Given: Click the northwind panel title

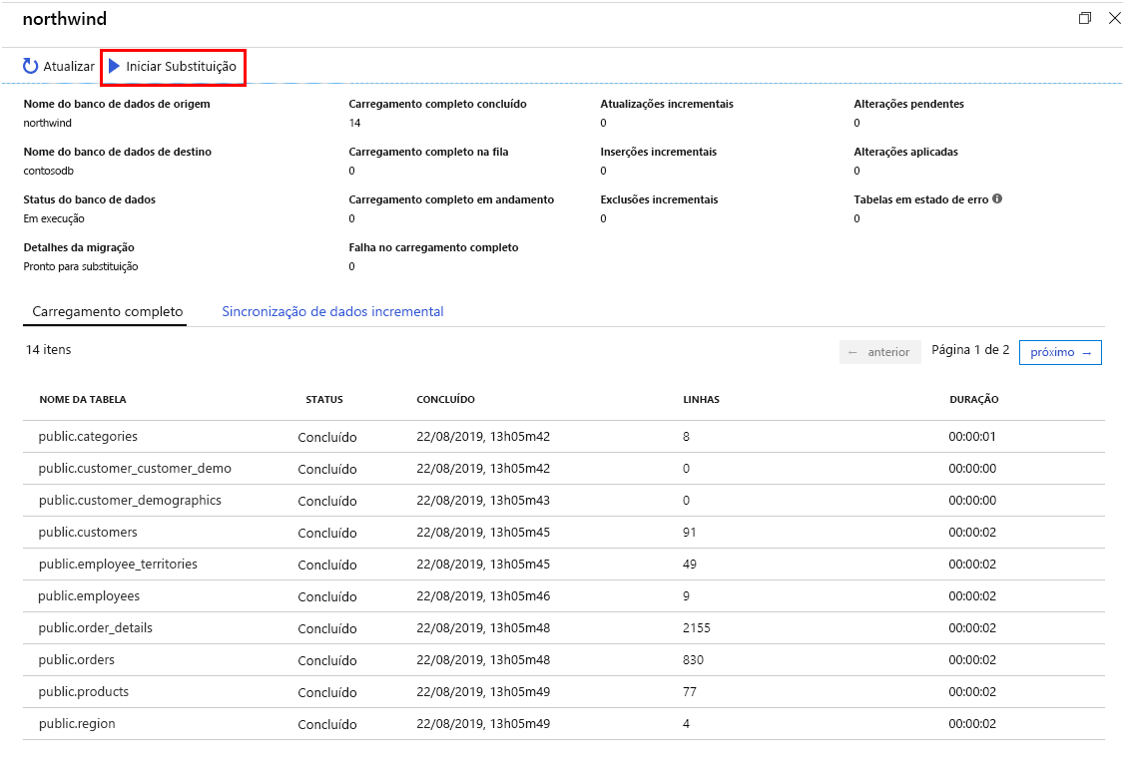Looking at the screenshot, I should [65, 19].
